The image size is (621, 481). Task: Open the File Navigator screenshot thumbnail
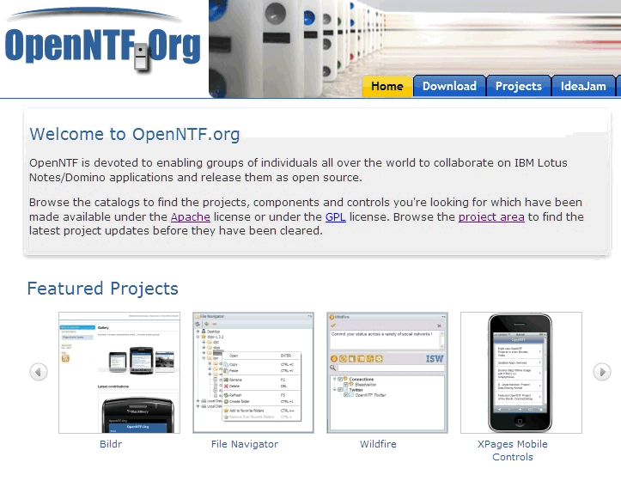coord(253,373)
